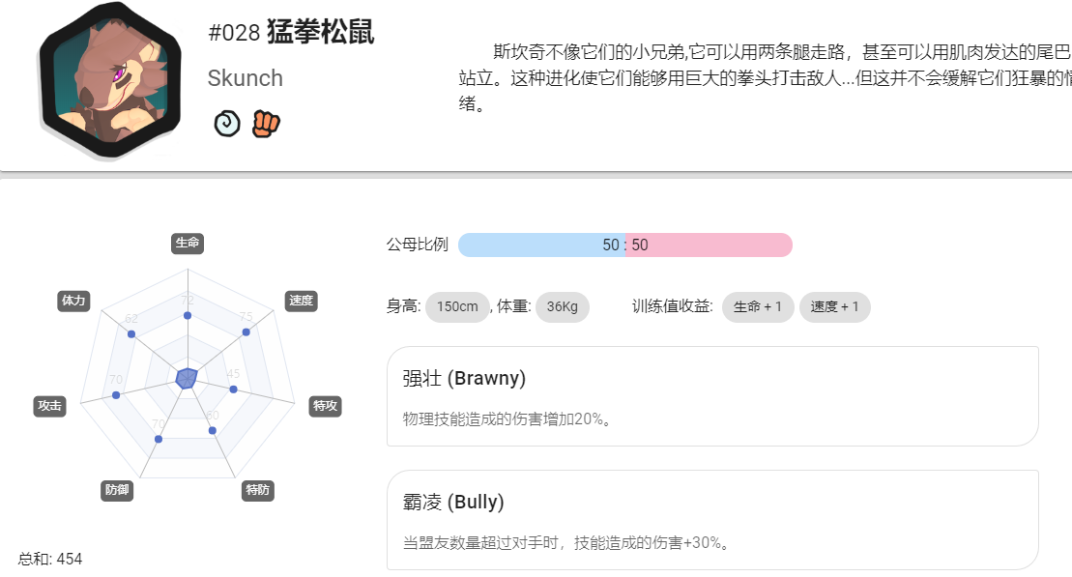Open the Skunch hexagonal portrait

tap(110, 80)
